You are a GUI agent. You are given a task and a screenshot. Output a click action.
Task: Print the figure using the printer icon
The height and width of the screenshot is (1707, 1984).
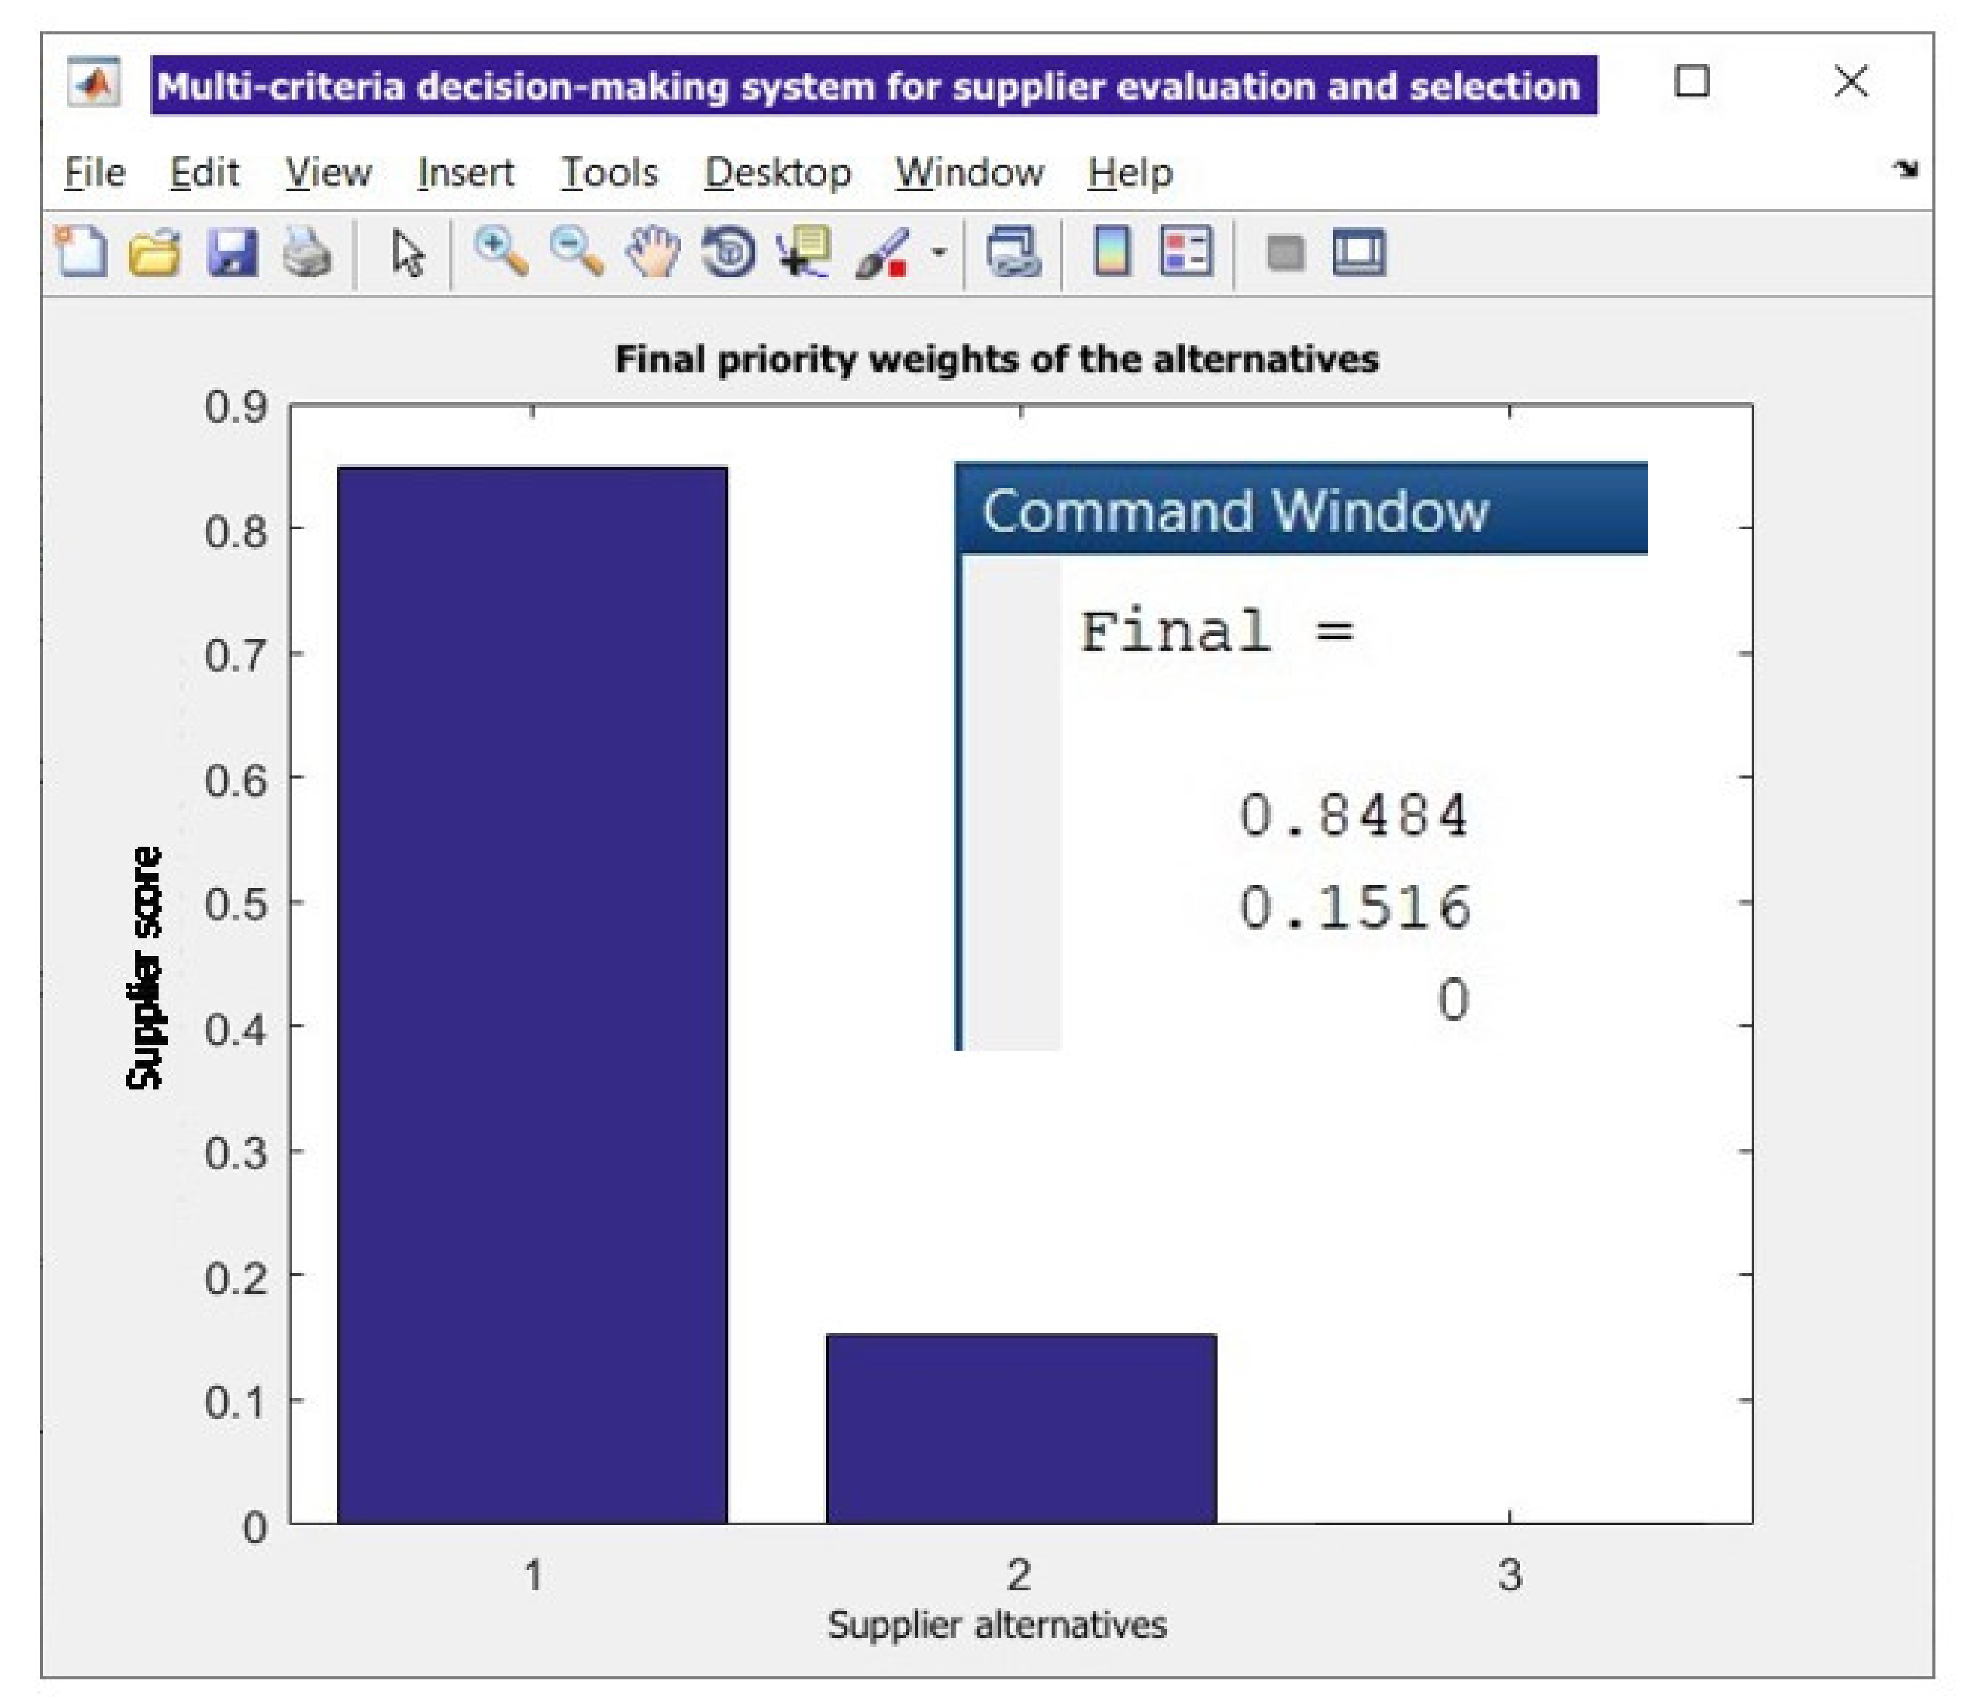(307, 253)
